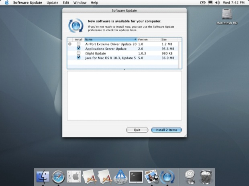Click the Software Update globe icon in dialog

[76, 26]
